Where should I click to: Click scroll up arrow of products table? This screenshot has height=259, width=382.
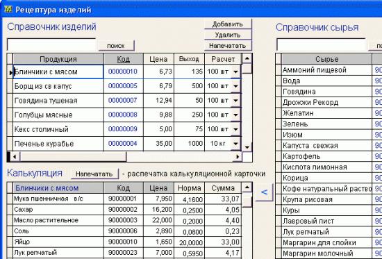click(247, 58)
